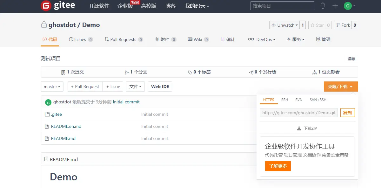
Task: Open the 附件 tab
Action: (166, 39)
